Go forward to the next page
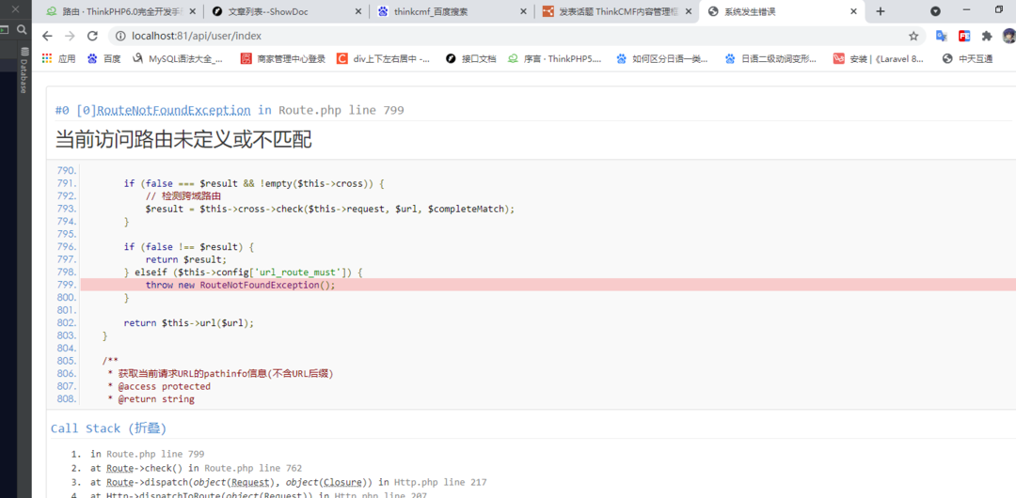 click(x=70, y=37)
